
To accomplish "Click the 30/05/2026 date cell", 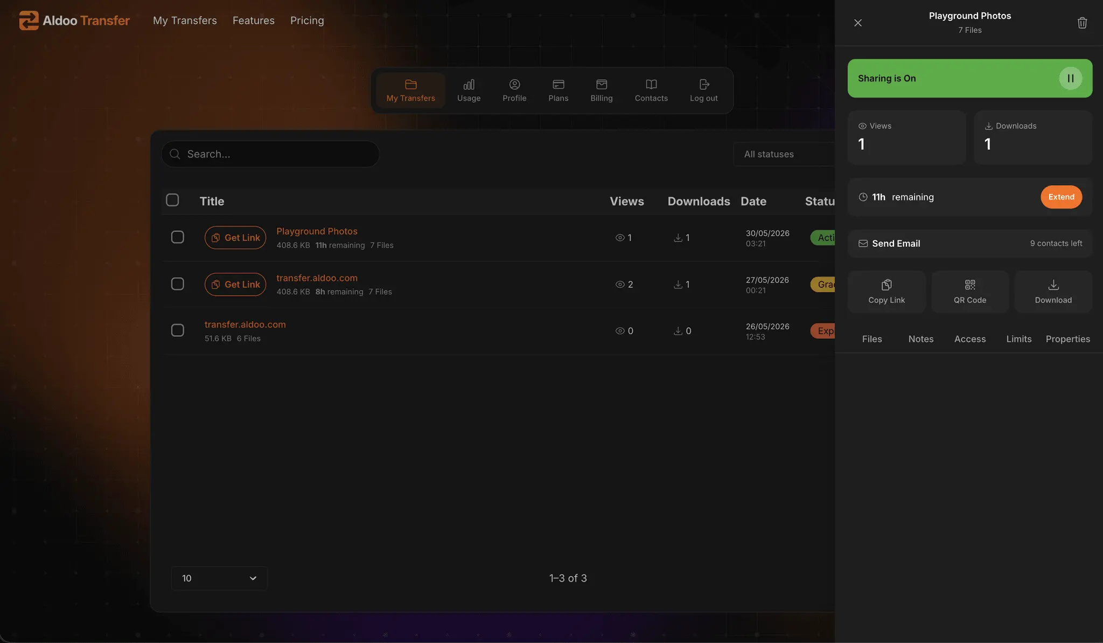I will tap(767, 238).
